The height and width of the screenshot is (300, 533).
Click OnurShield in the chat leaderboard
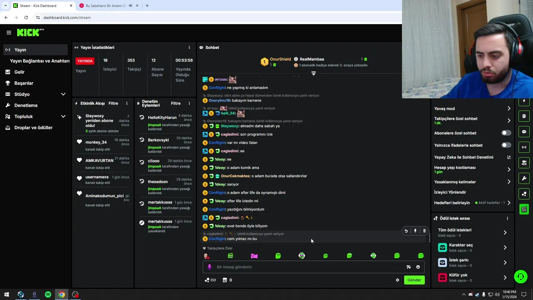(280, 59)
